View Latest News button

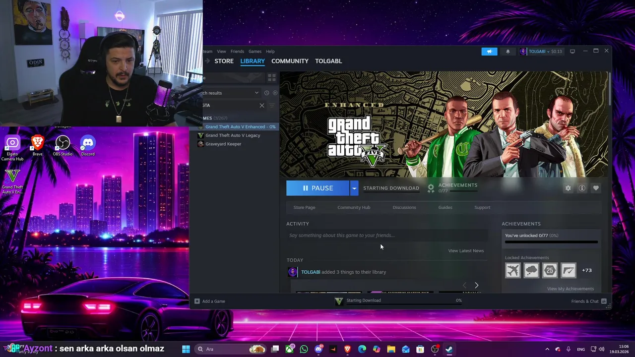tap(466, 250)
